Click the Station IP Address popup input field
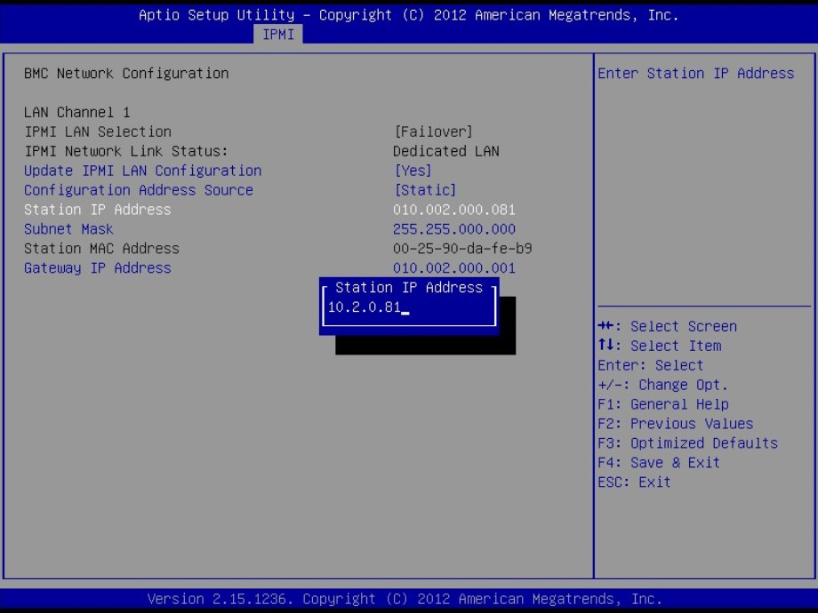Screen dimensions: 818x613 click(408, 308)
